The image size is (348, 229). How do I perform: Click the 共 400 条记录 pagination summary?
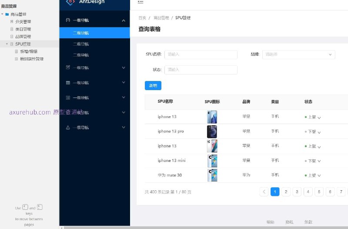coord(168,192)
